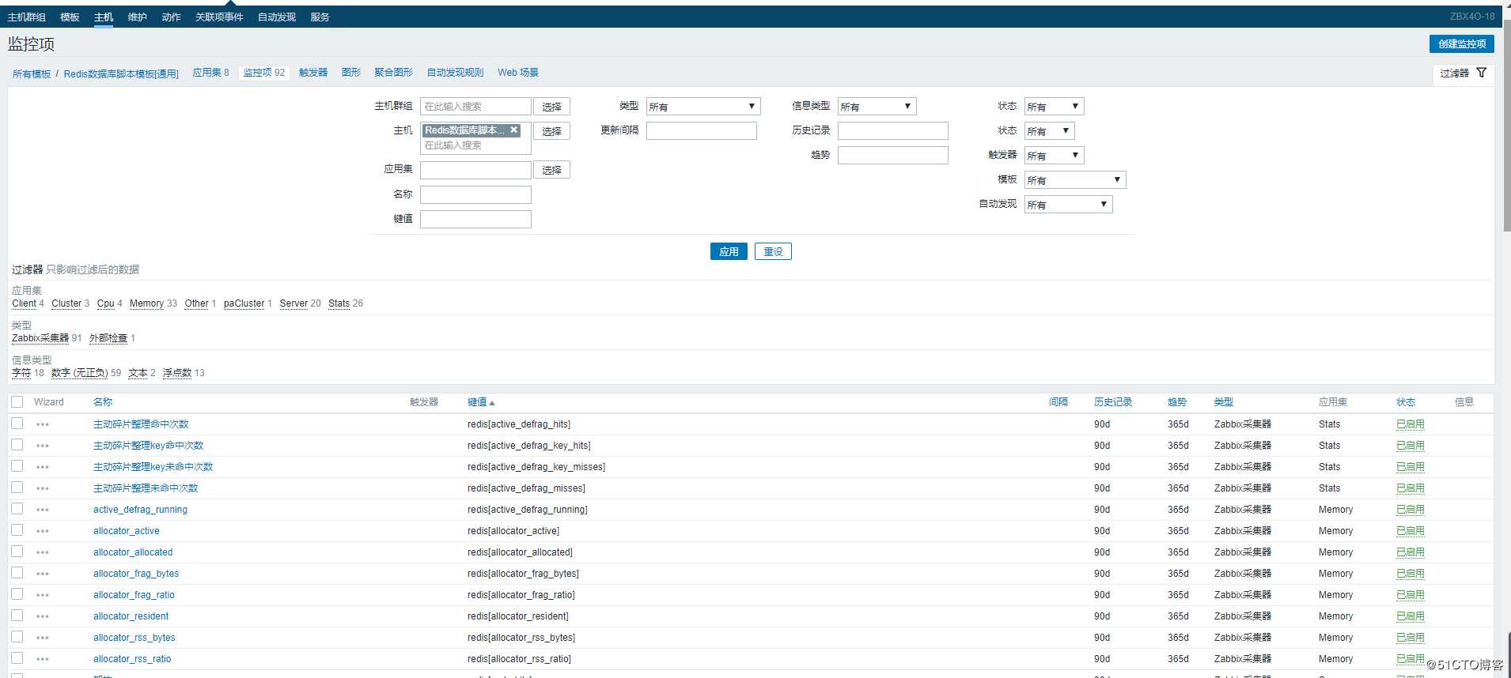This screenshot has width=1511, height=678.
Task: Open wizard dots for the active_defrag_running row
Action: [43, 510]
